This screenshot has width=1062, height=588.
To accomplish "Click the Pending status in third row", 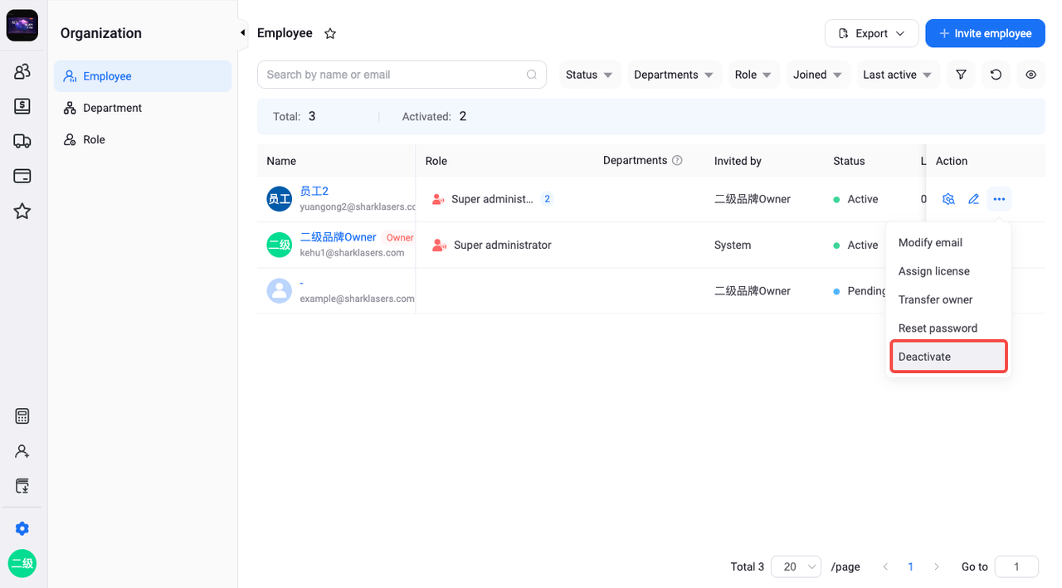I will tap(860, 291).
